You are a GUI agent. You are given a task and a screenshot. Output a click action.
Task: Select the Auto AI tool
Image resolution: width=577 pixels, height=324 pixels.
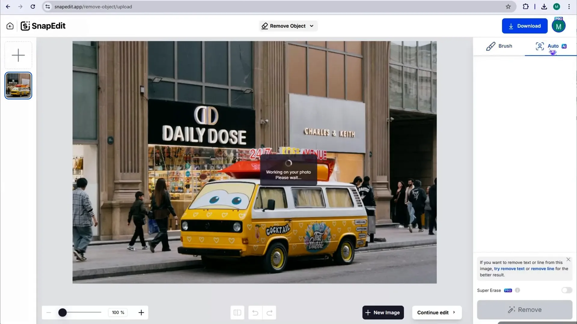551,46
